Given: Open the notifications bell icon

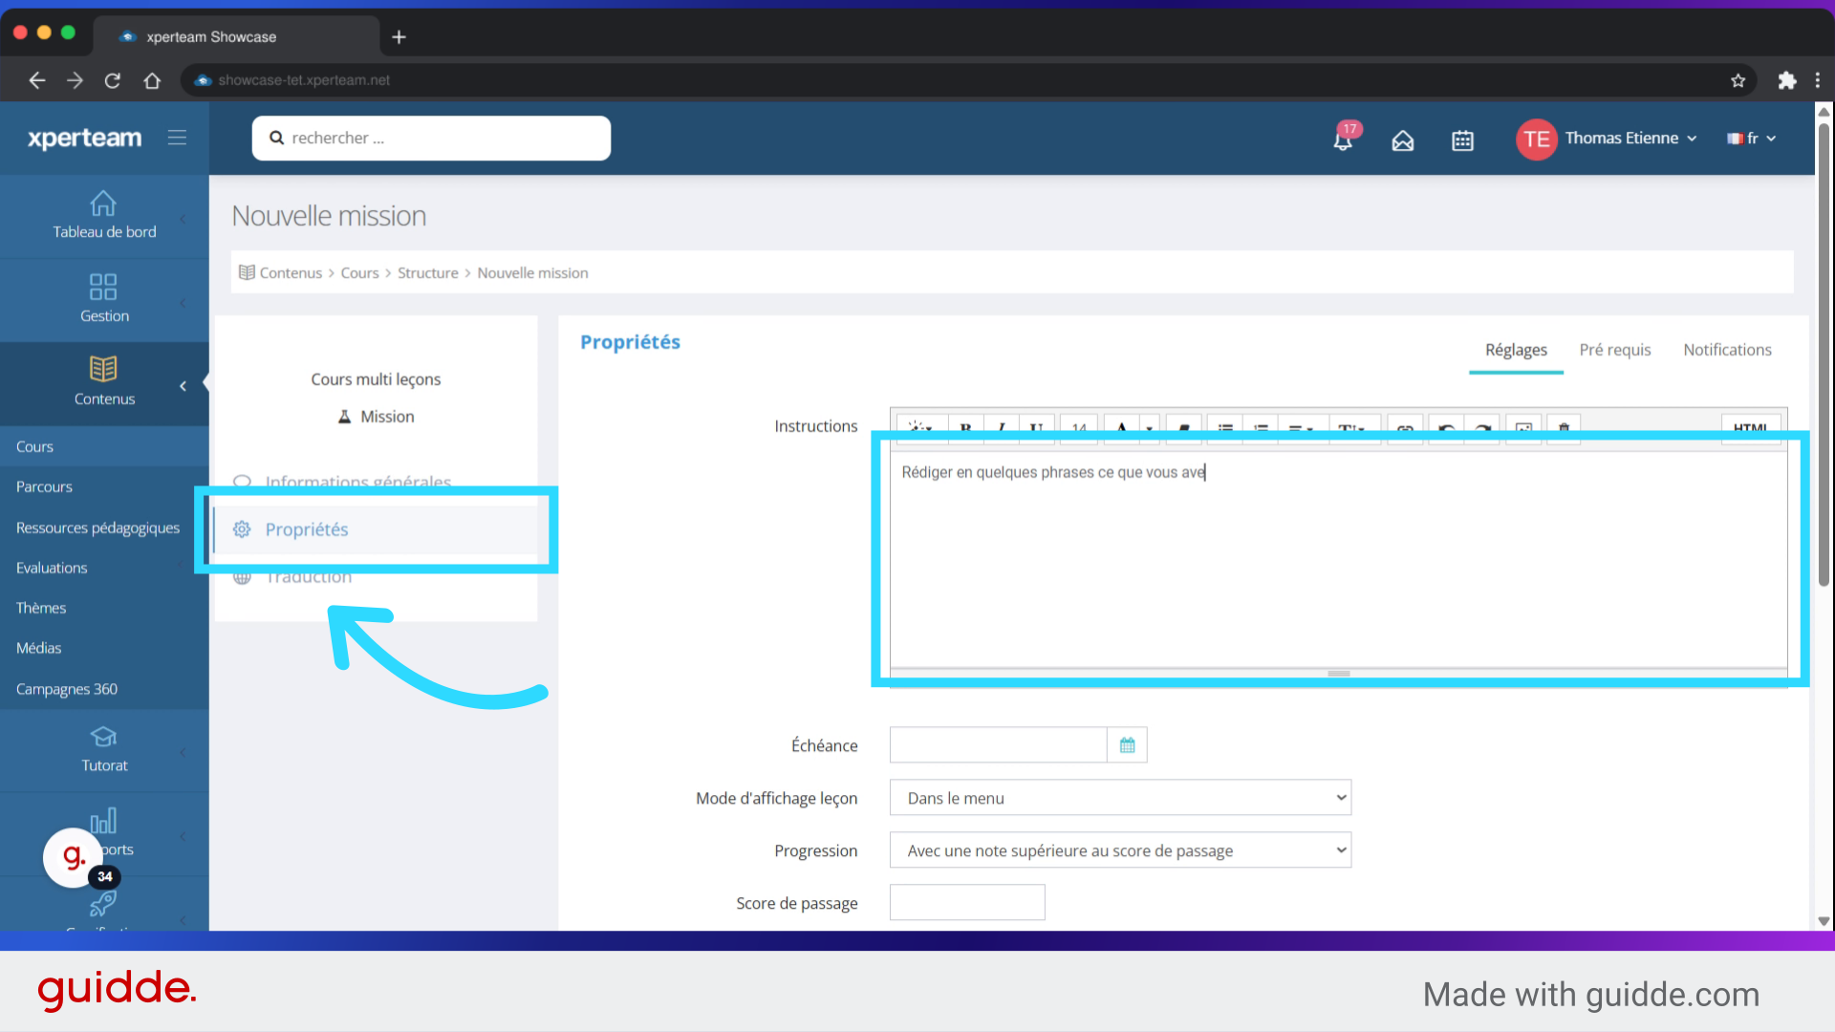Looking at the screenshot, I should click(1343, 140).
